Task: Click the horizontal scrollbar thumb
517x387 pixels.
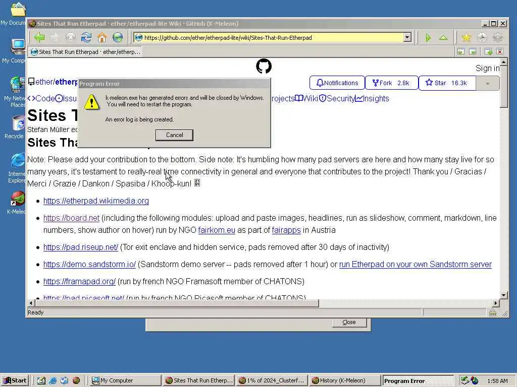Action: tap(177, 303)
